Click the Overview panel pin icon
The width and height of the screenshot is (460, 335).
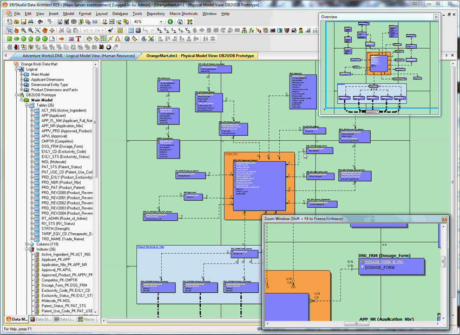pyautogui.click(x=436, y=17)
